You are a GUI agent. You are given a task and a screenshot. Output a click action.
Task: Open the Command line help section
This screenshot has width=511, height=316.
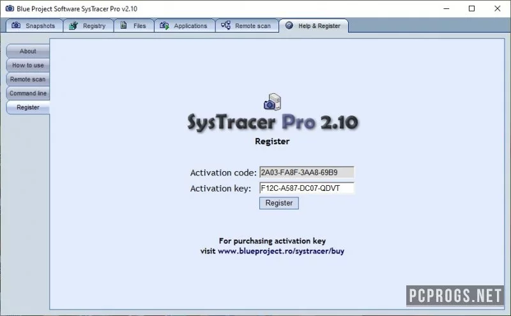(x=28, y=93)
